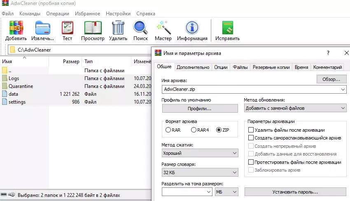Click the data file size '1 221 262'

[70, 94]
